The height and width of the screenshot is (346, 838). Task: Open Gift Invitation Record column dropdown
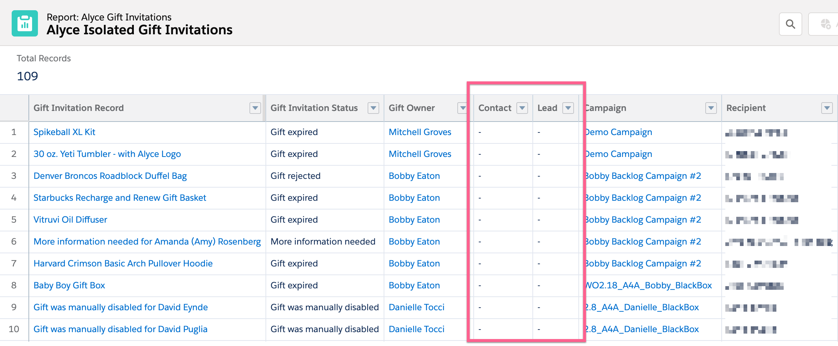coord(255,108)
